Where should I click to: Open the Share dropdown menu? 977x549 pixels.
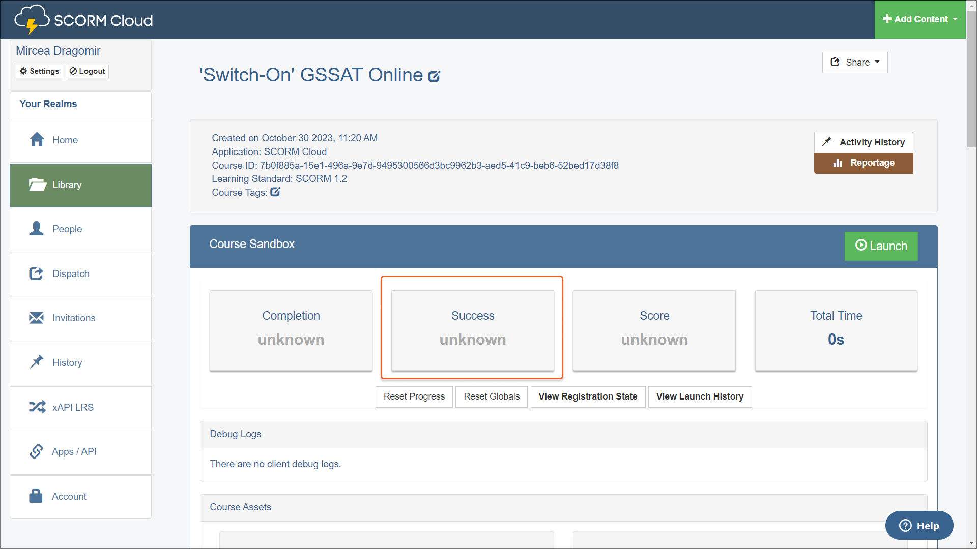855,63
